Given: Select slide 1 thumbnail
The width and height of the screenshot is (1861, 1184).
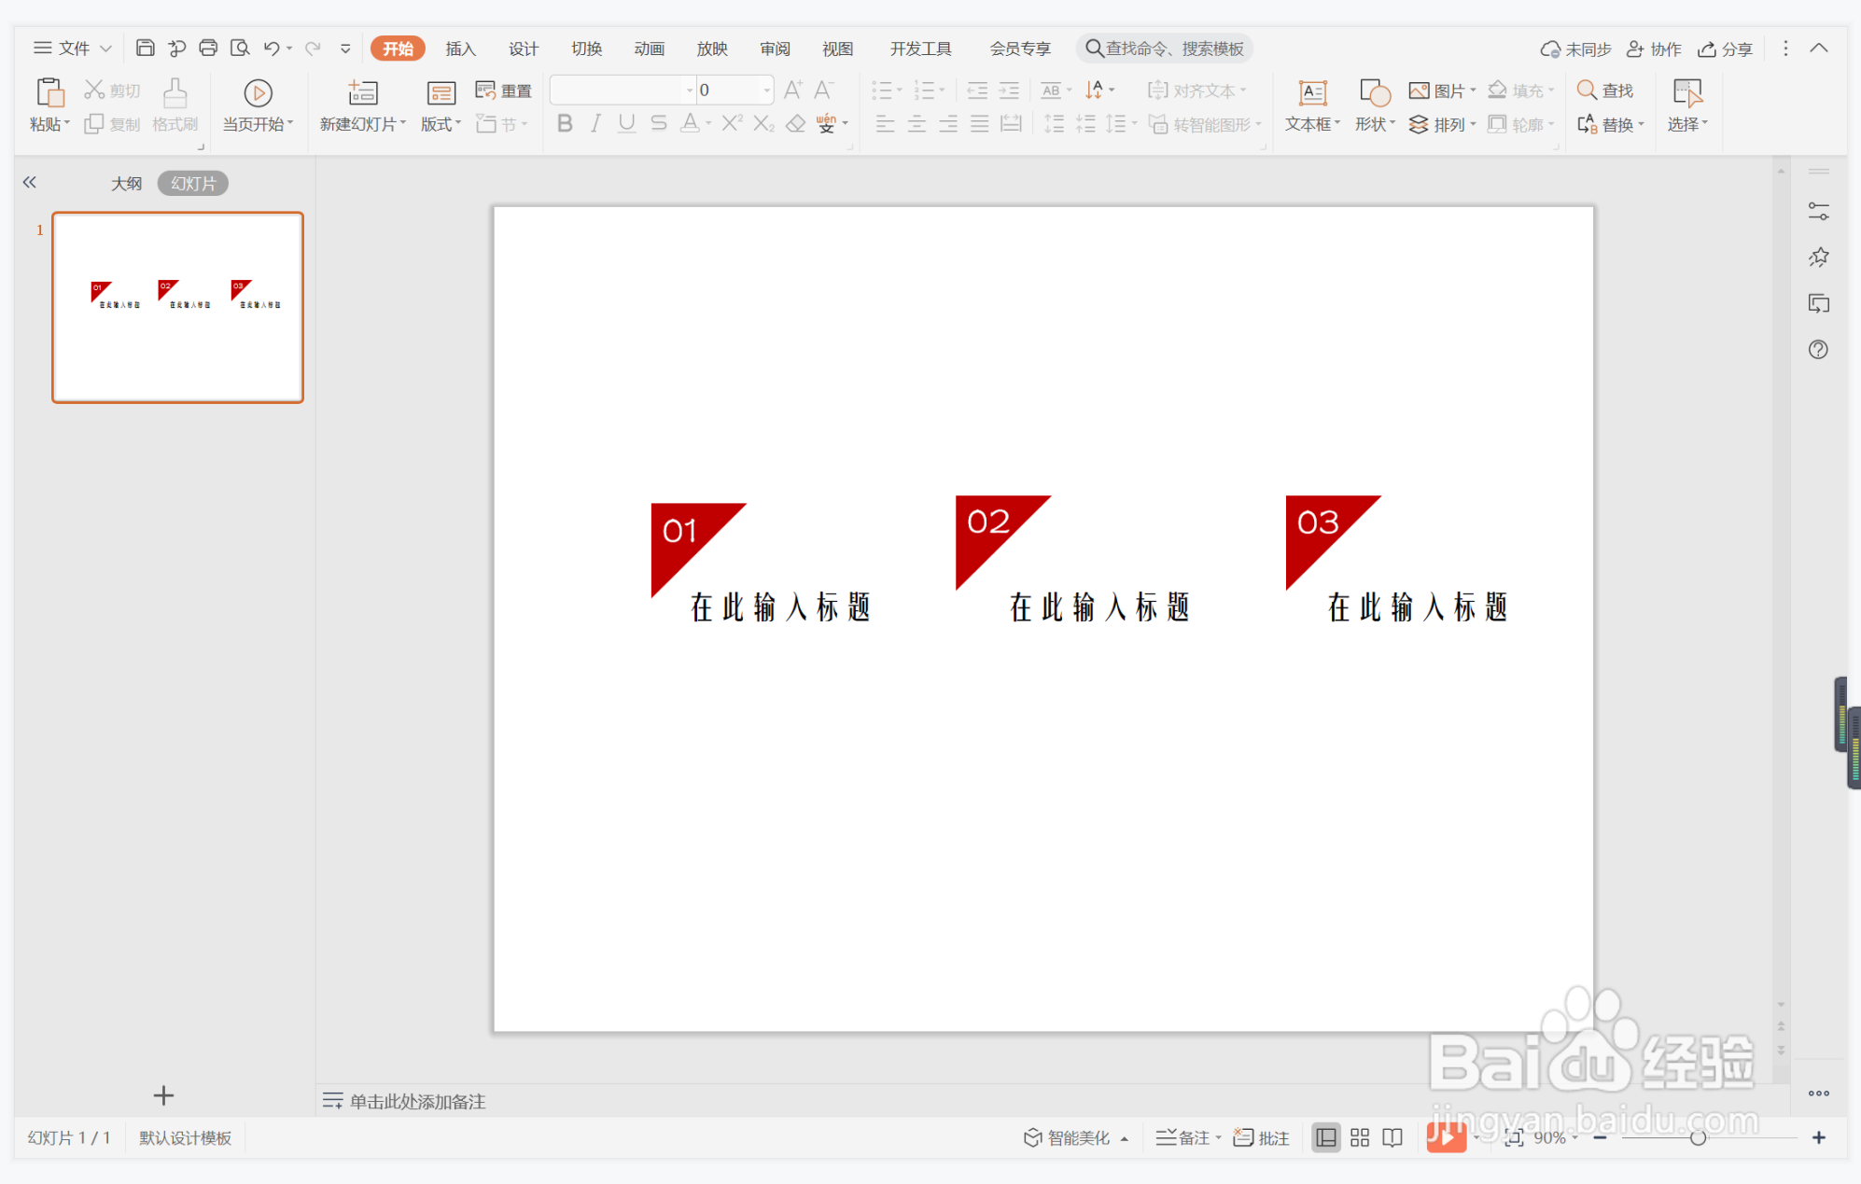Looking at the screenshot, I should coord(177,307).
